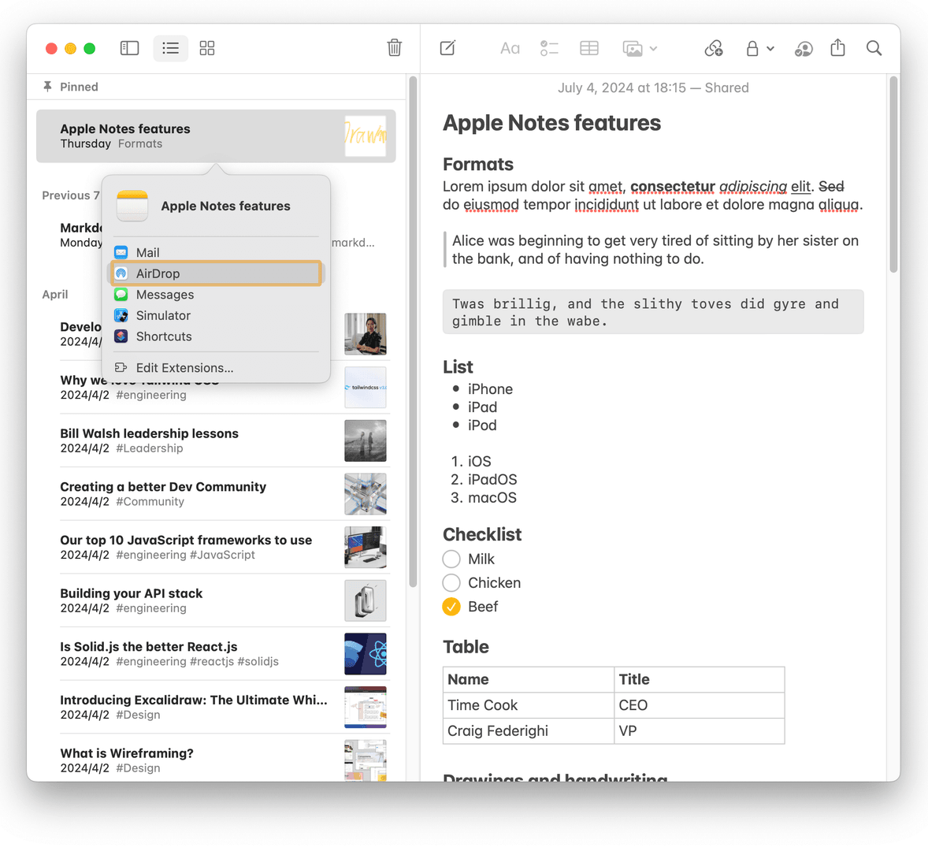Uncheck the Beef checklist item
This screenshot has height=851, width=928.
pyautogui.click(x=451, y=607)
